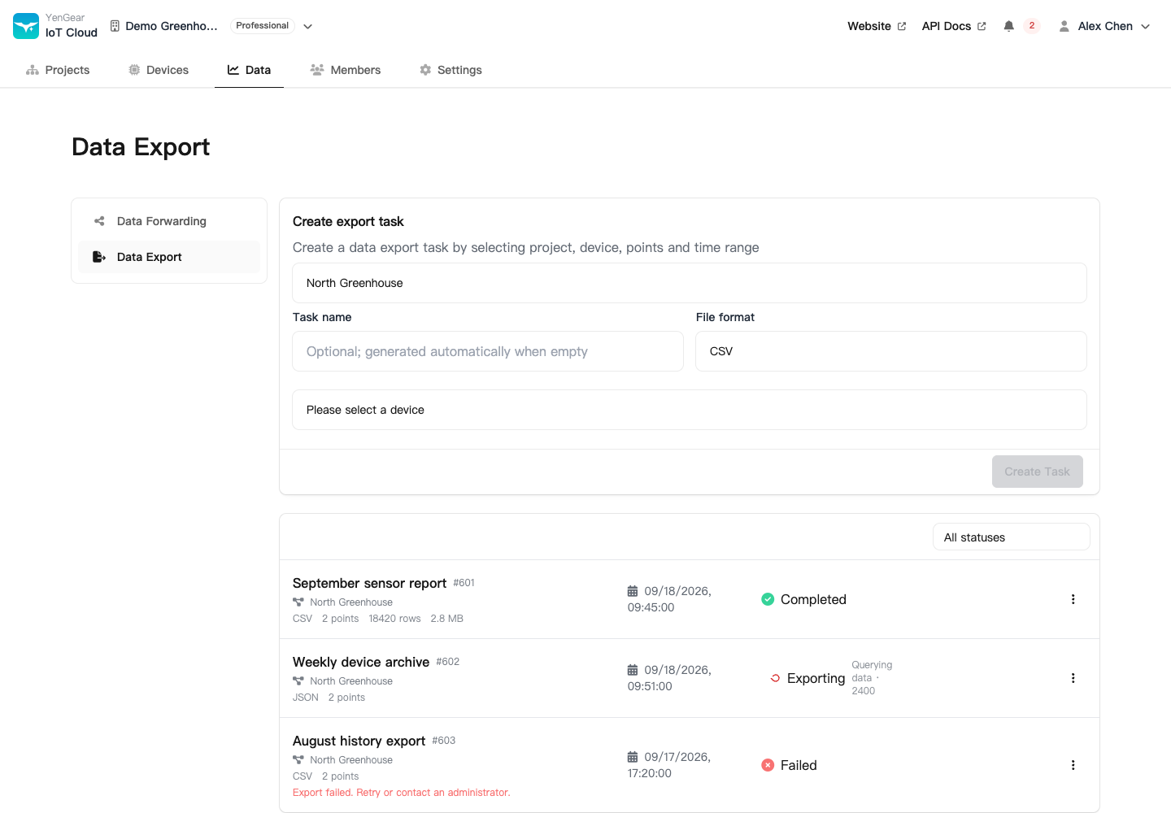Click task ID #603
This screenshot has height=813, width=1171.
point(443,741)
